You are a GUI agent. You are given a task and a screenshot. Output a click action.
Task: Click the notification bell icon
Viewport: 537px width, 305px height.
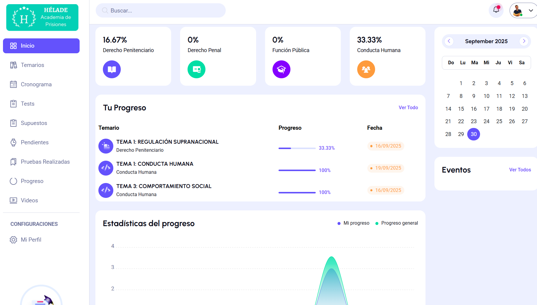pyautogui.click(x=496, y=10)
